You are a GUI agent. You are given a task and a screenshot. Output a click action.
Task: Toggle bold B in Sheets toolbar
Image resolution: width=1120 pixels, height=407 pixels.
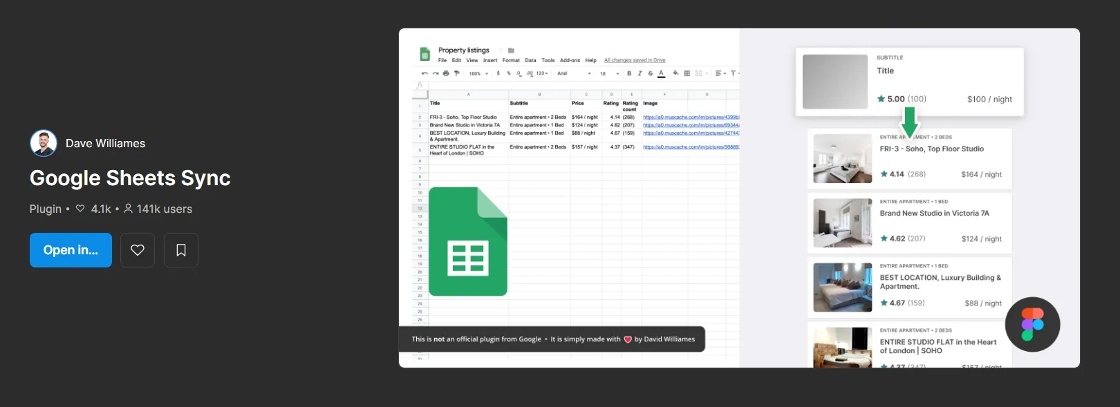(x=629, y=73)
